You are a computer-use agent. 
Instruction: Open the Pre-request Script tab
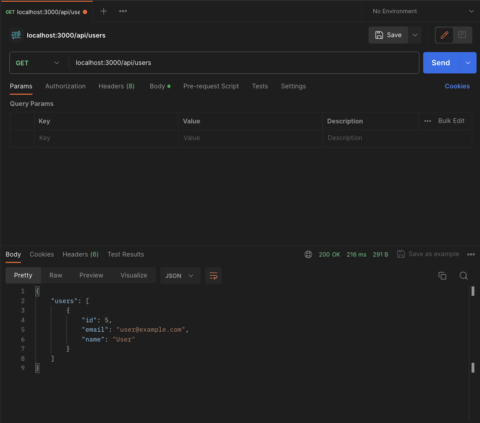[211, 86]
